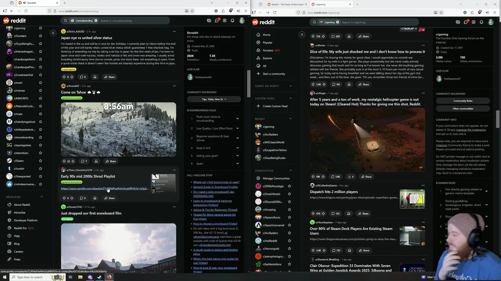Open Manage Communities in sidebar
Viewport: 501px width, 281px height.
pos(276,178)
